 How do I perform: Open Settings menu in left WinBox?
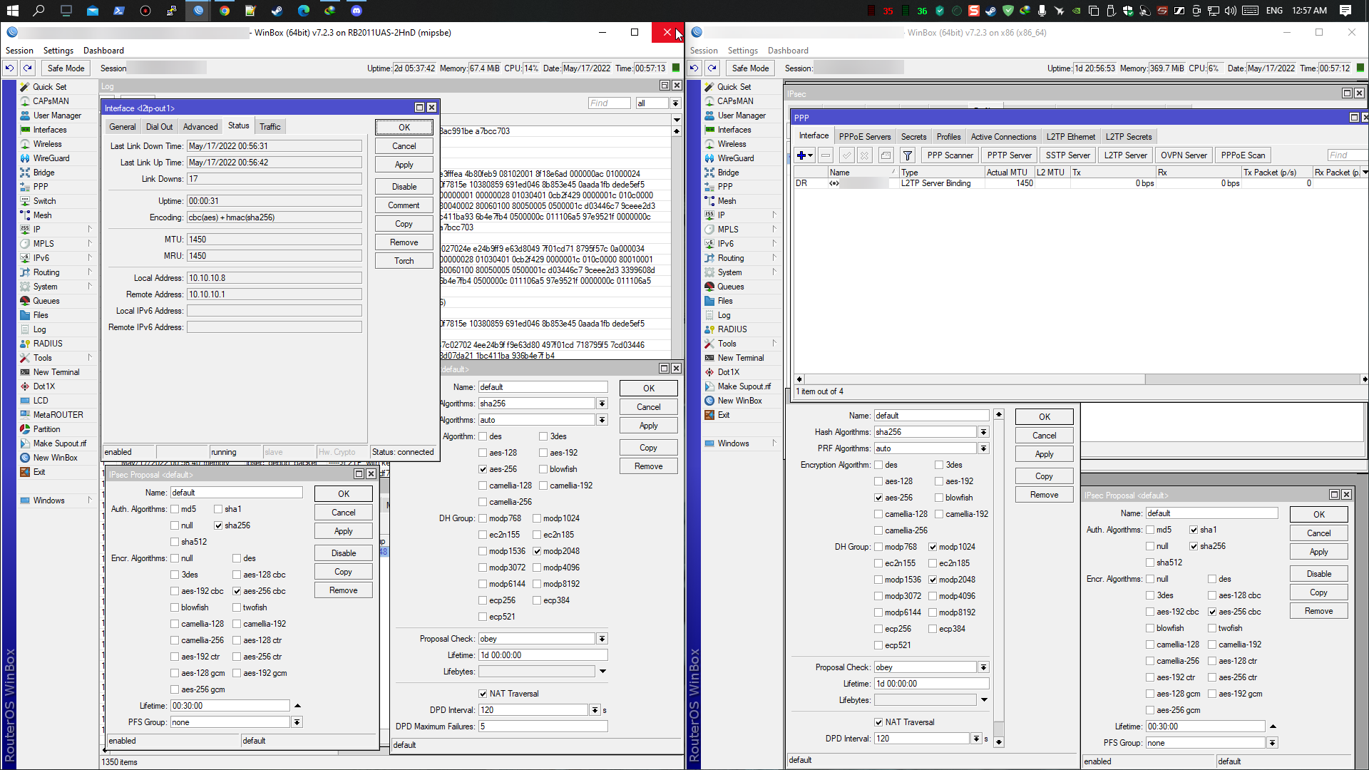coord(58,51)
